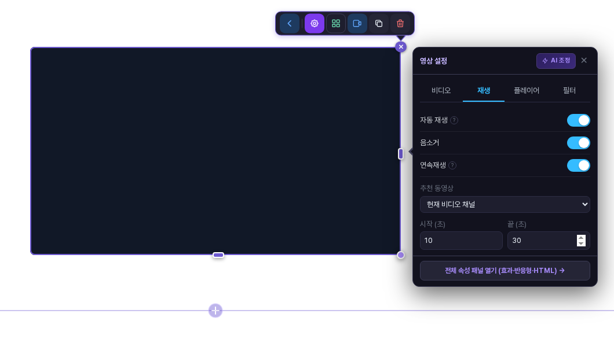Toggle the 자동 재생 switch

[578, 120]
